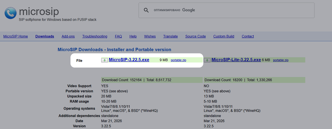
Task: Visit the Wishes page
Action: coord(150,36)
